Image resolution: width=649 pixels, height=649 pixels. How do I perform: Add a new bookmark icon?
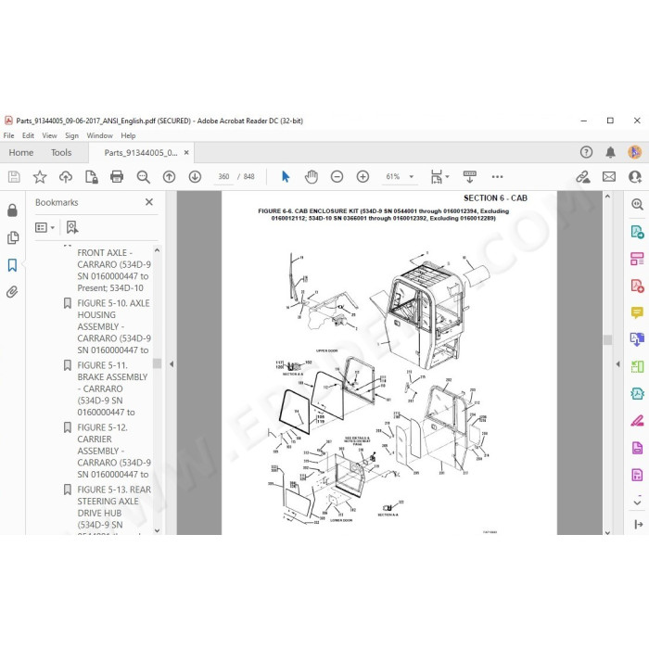tap(72, 227)
